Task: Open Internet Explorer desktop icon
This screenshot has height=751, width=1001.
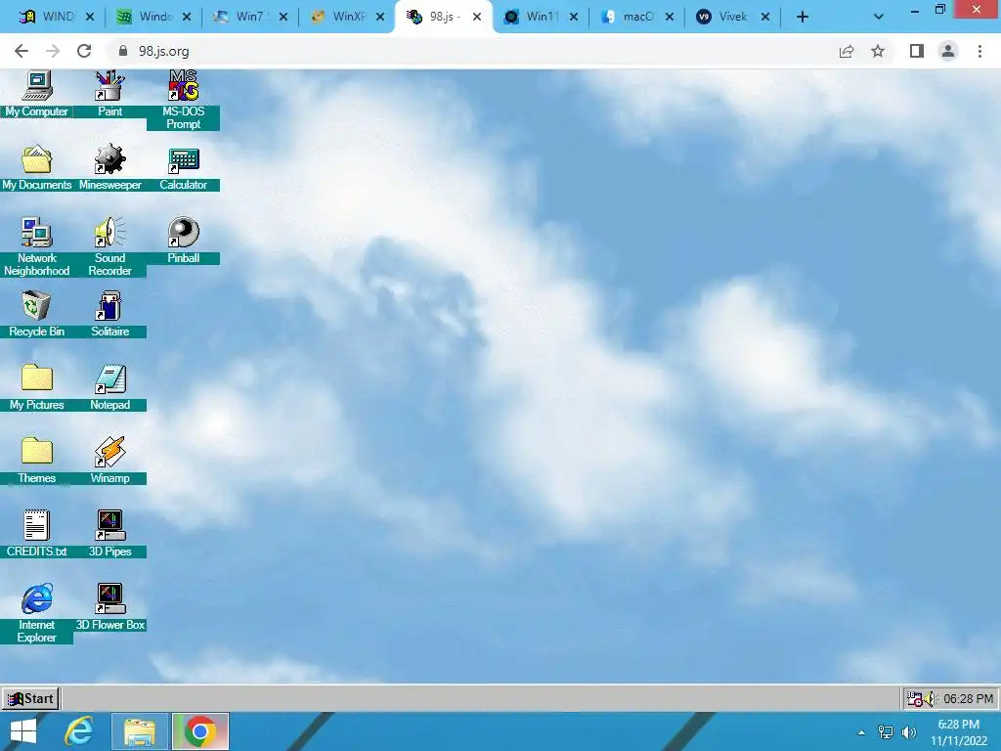Action: [x=36, y=613]
